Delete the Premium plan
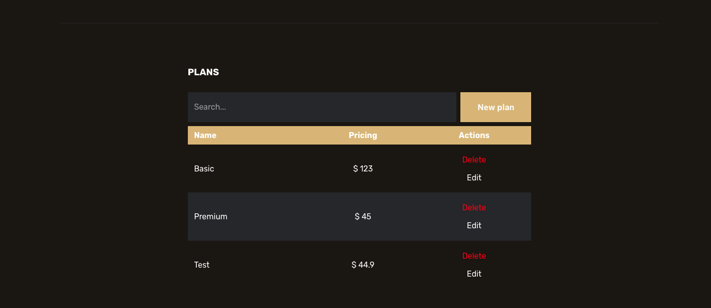Image resolution: width=711 pixels, height=308 pixels. point(474,208)
